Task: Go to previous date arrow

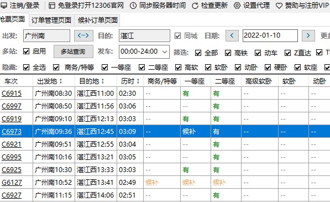Action: click(232, 35)
